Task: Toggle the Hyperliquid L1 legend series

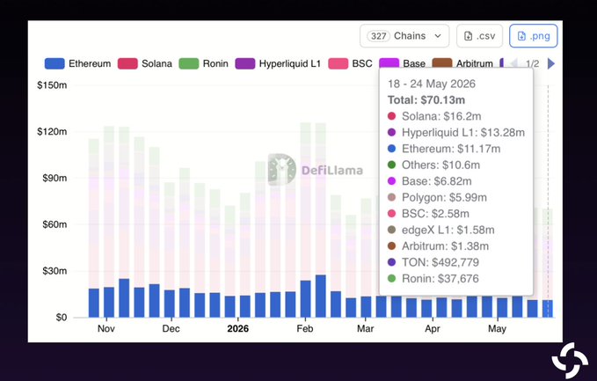Action: (278, 63)
